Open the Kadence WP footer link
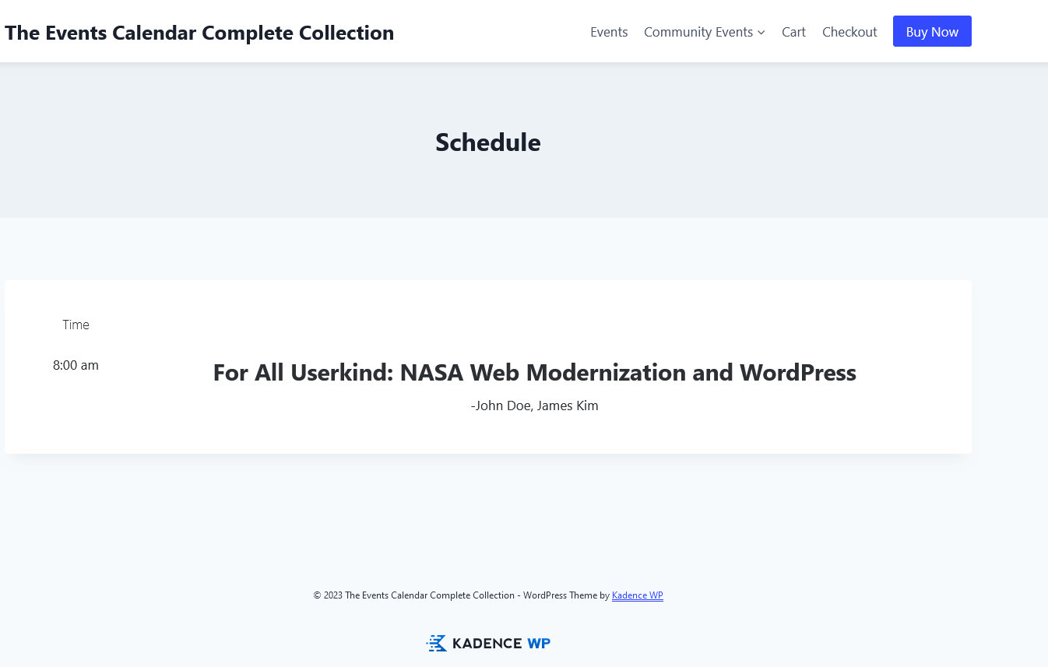Screen dimensions: 1048x667 pos(637,595)
